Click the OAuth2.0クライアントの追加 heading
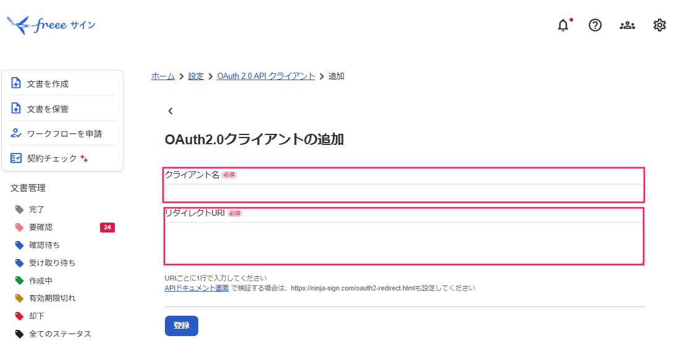 pos(254,139)
